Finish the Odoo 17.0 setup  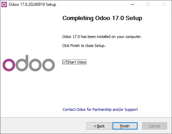tap(125, 126)
